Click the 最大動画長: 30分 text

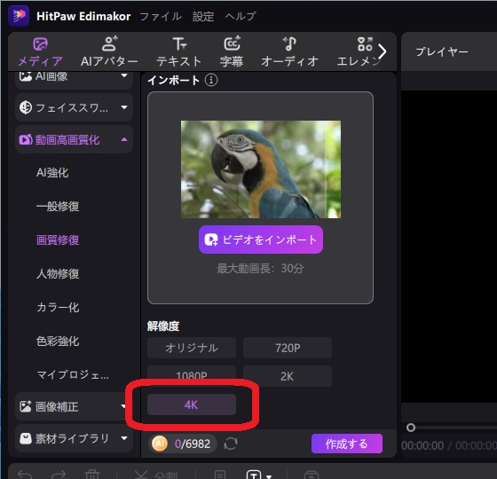(x=260, y=269)
